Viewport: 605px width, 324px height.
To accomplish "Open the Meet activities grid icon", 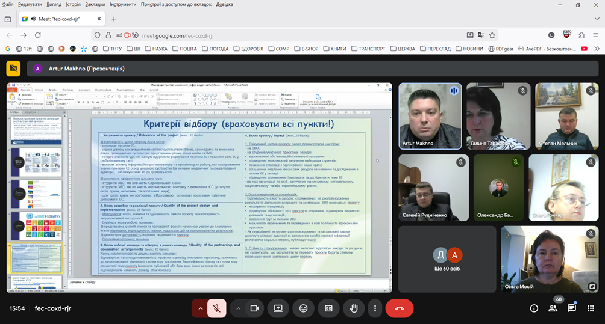I will coord(591,308).
